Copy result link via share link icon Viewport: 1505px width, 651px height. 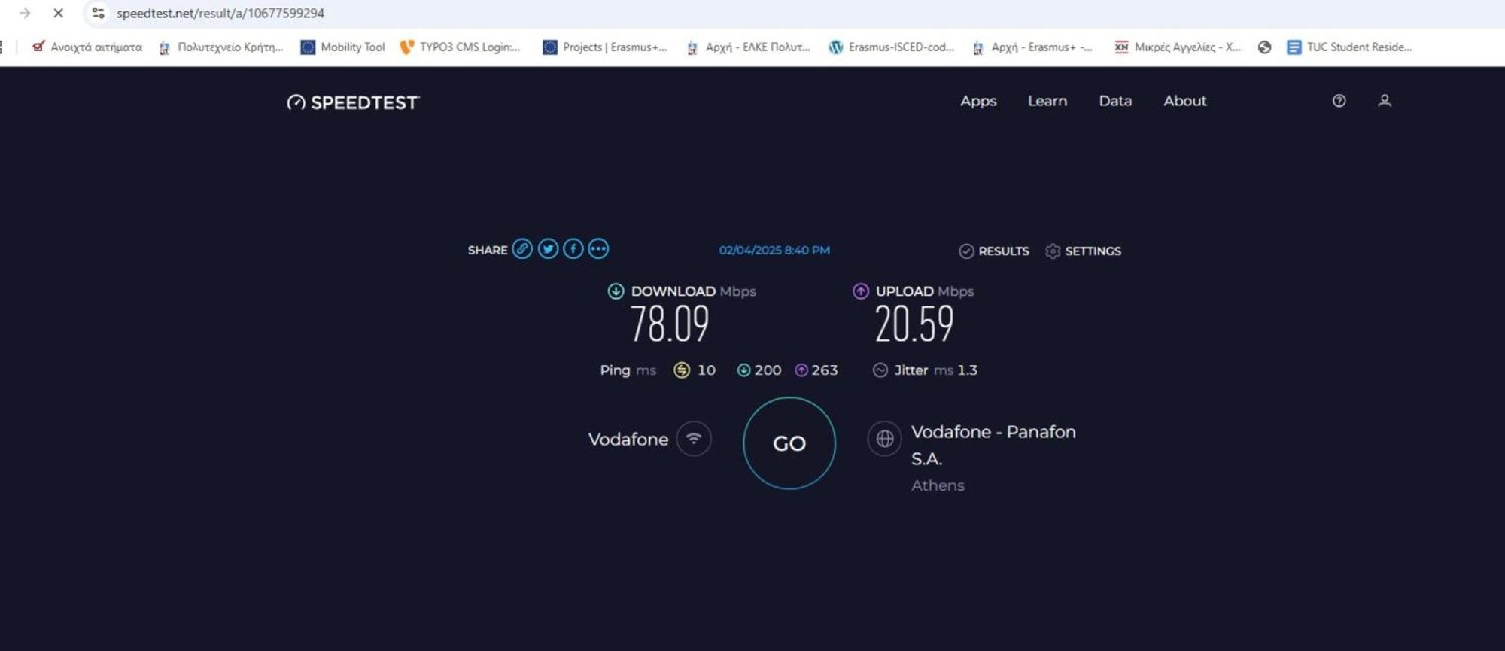[x=522, y=249]
